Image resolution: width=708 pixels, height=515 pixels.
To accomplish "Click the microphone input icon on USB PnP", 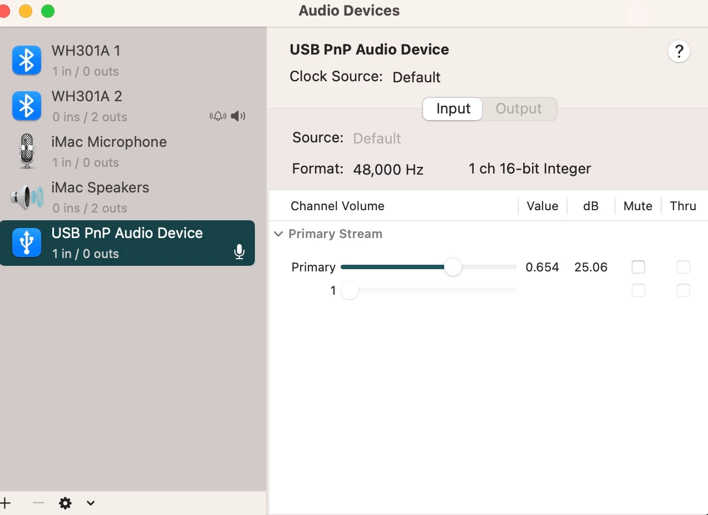I will click(x=239, y=252).
